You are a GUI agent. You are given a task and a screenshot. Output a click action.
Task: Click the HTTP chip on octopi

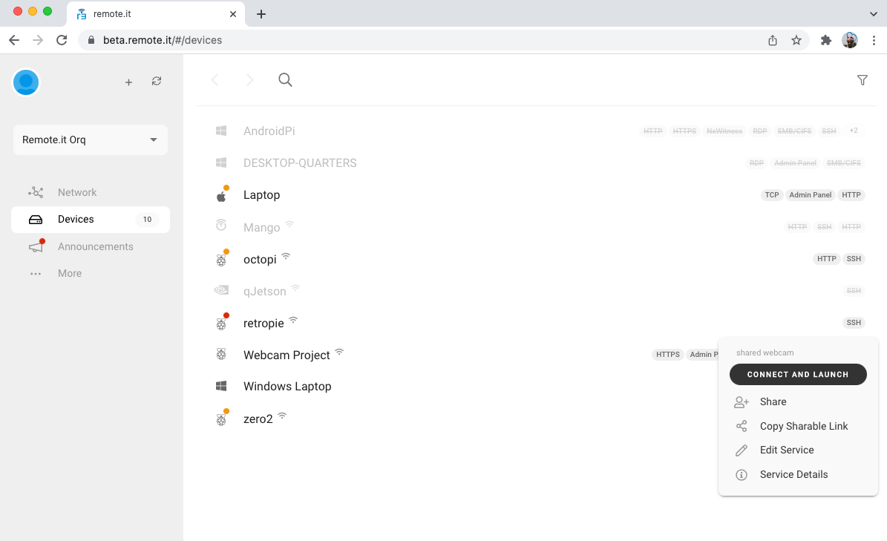826,259
